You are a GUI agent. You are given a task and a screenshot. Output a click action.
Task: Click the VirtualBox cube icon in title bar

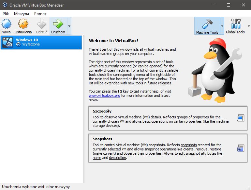5,5
